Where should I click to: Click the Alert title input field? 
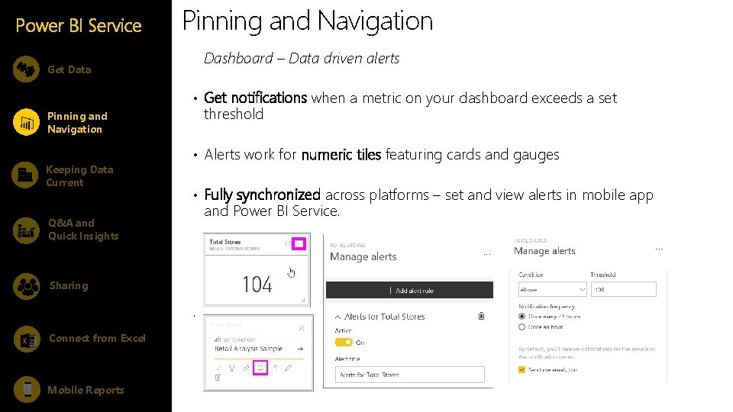tap(409, 375)
